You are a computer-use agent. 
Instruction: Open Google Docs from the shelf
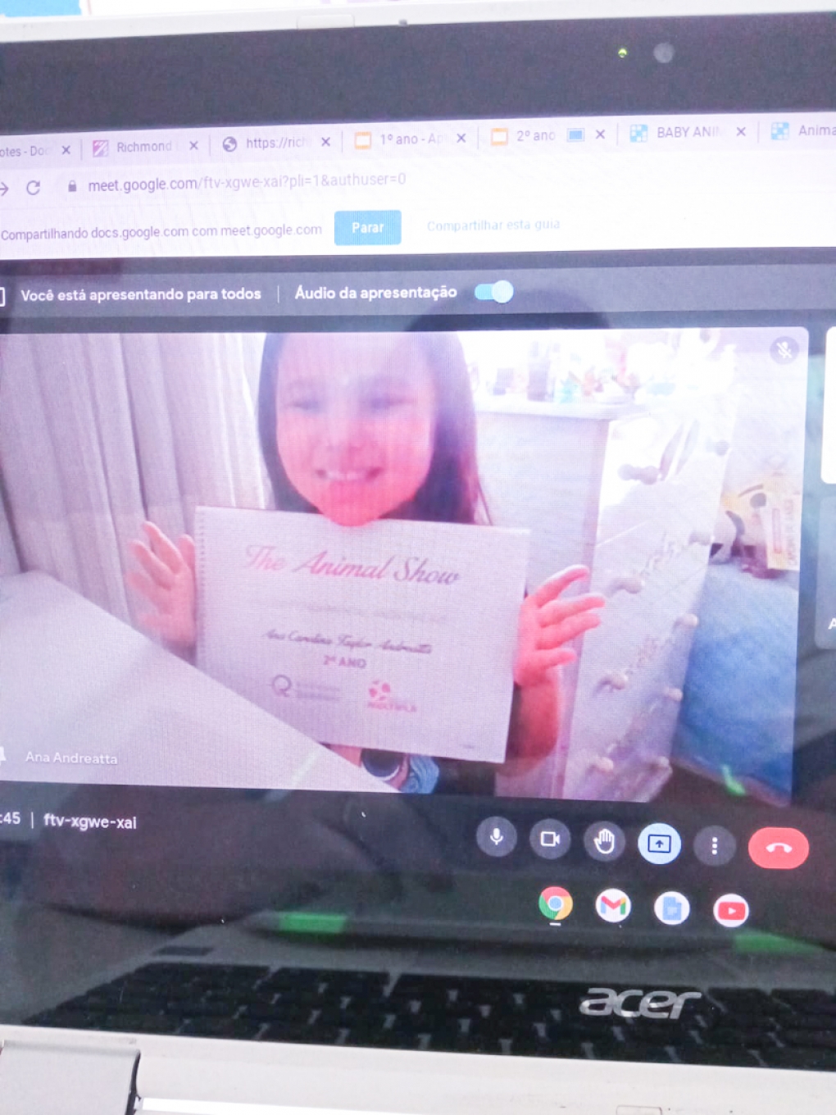[671, 908]
